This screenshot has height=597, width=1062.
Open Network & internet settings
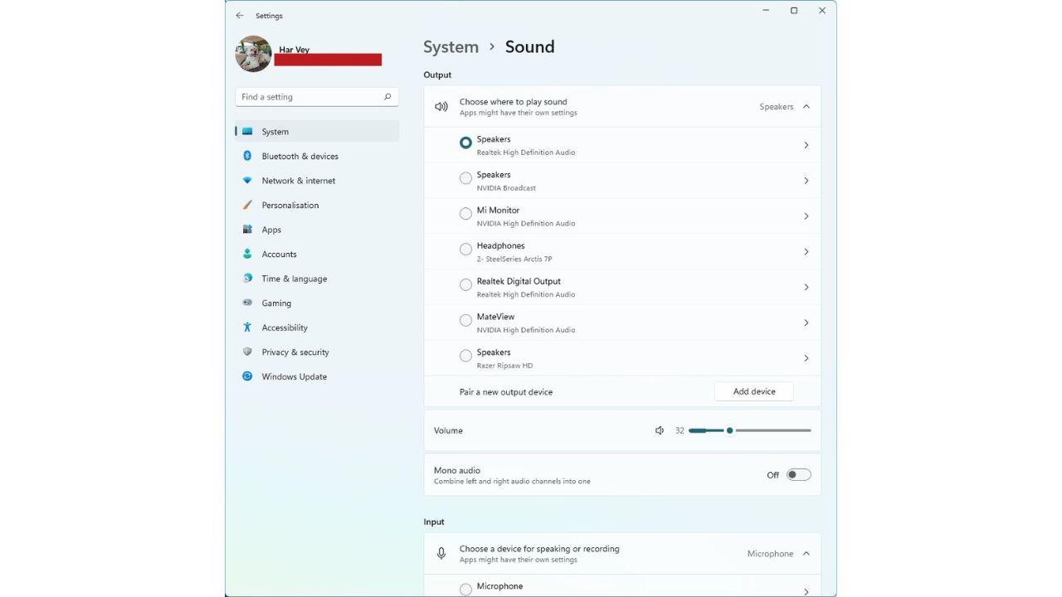click(299, 180)
